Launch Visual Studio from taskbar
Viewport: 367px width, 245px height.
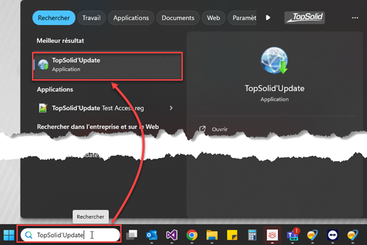pos(172,235)
